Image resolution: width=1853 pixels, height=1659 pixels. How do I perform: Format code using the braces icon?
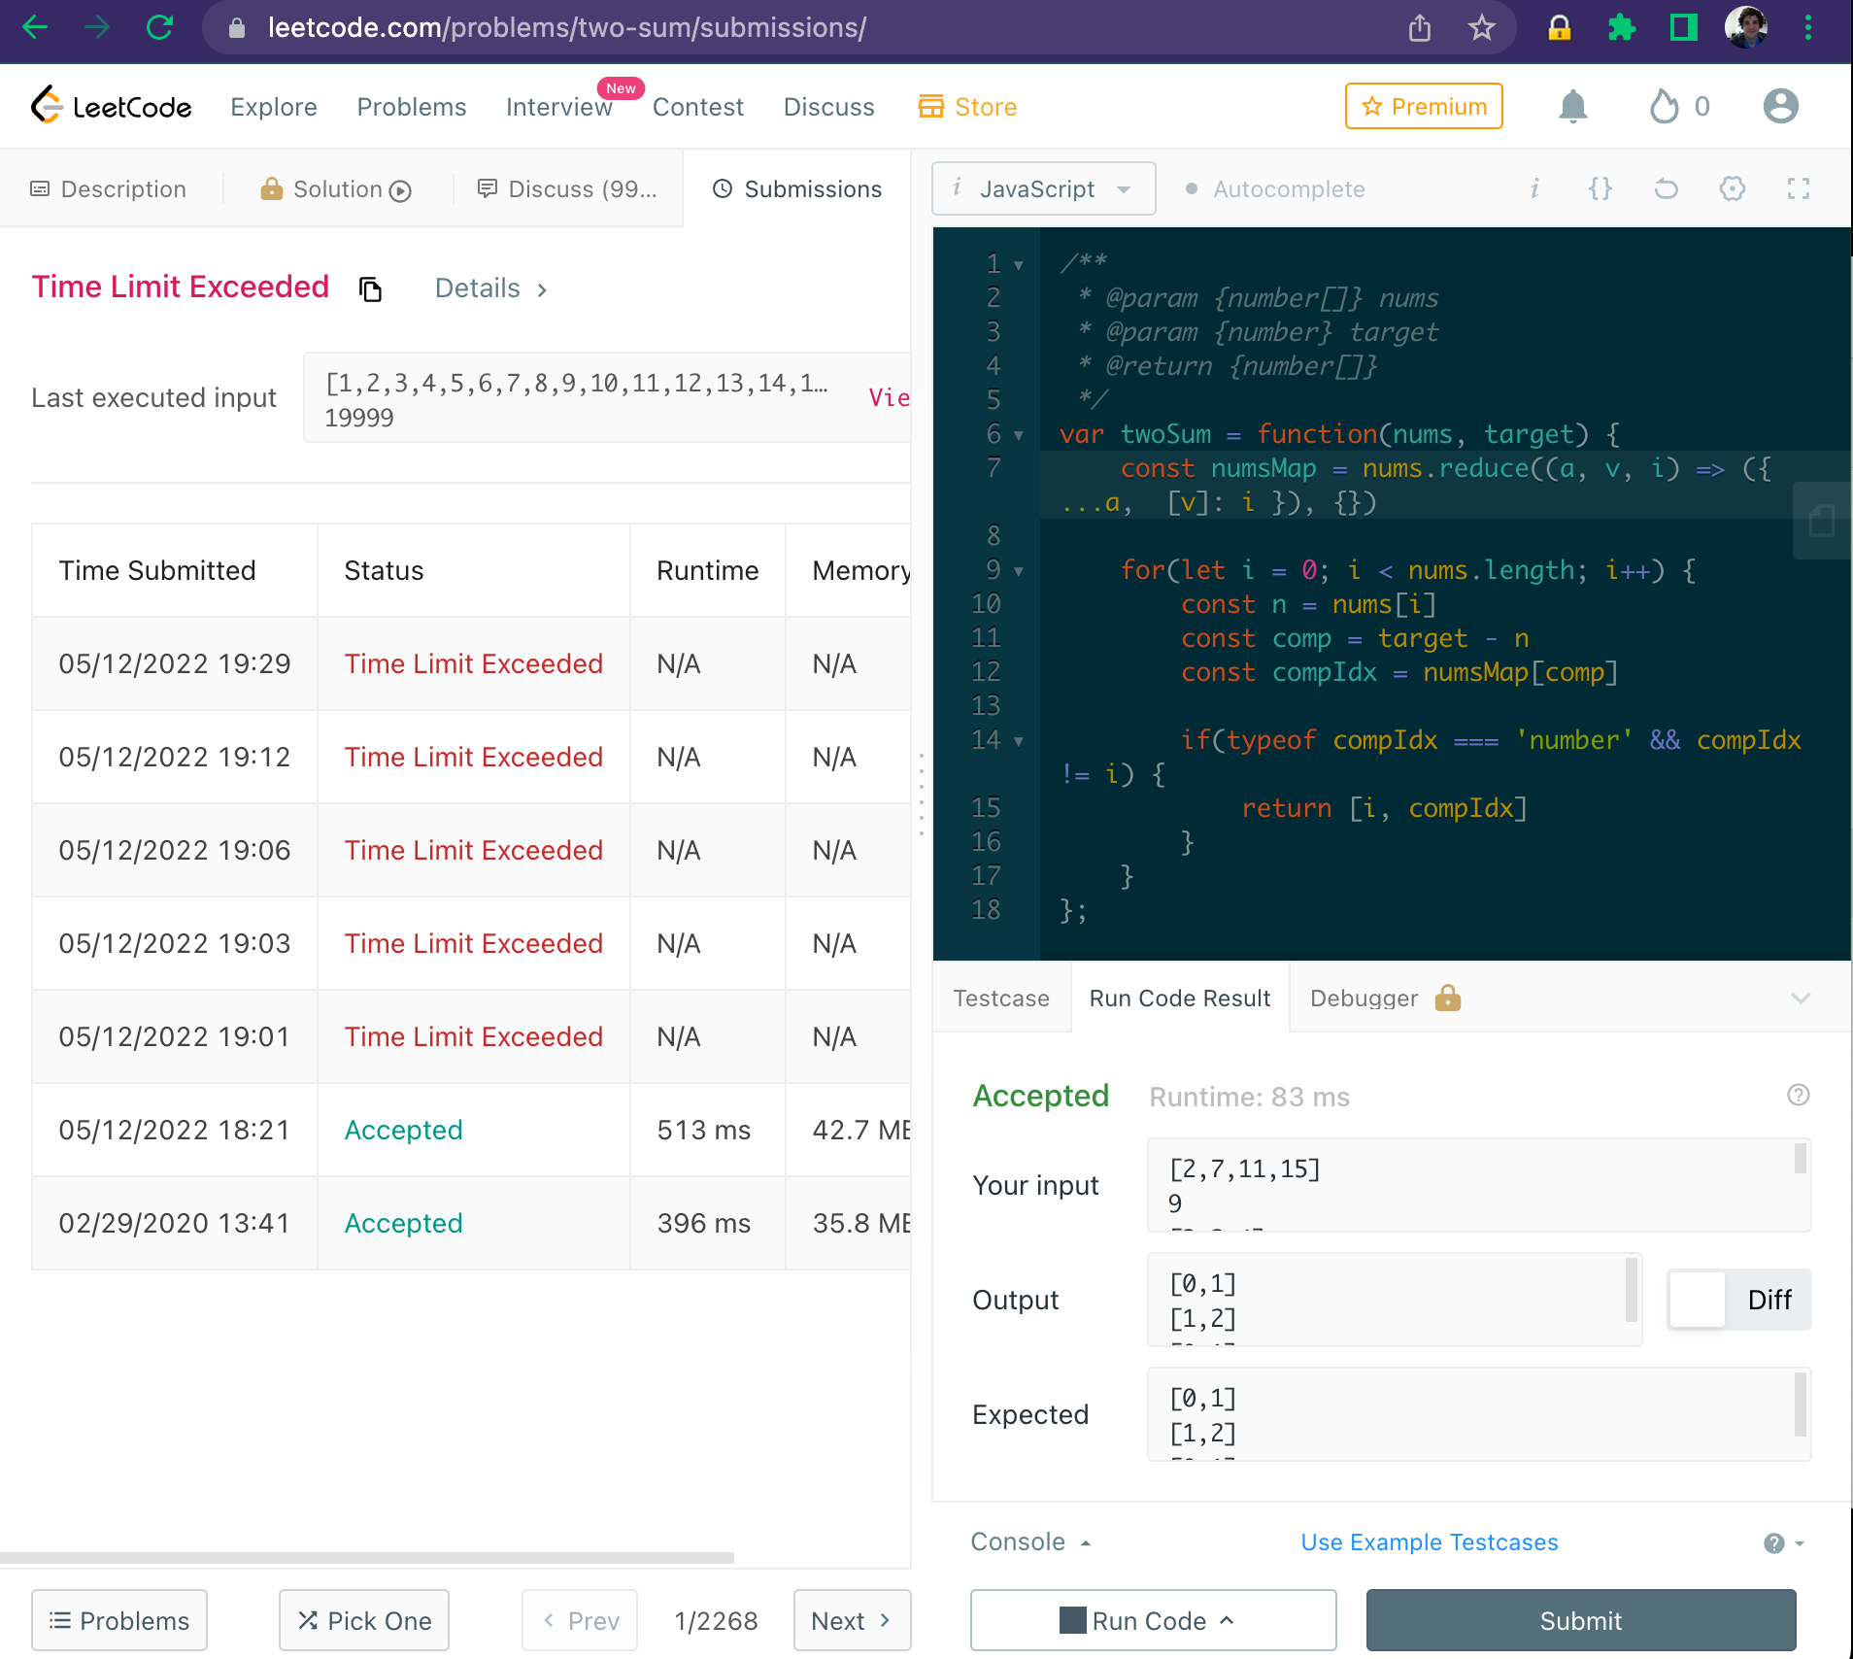[1600, 188]
